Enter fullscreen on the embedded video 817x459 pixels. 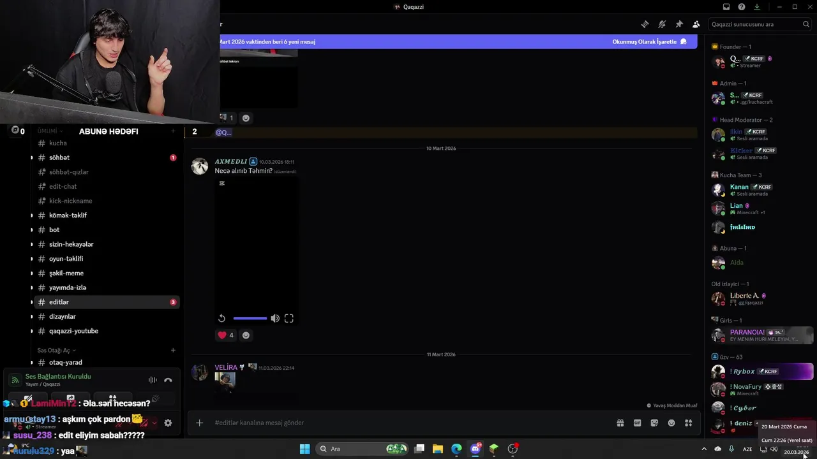click(x=289, y=318)
